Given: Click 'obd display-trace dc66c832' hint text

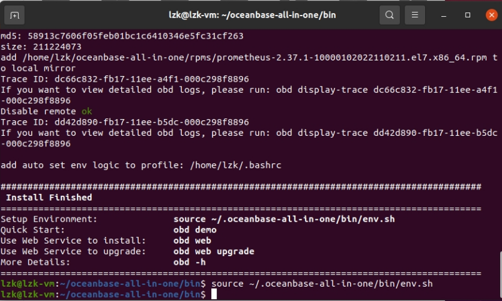Looking at the screenshot, I should 386,90.
